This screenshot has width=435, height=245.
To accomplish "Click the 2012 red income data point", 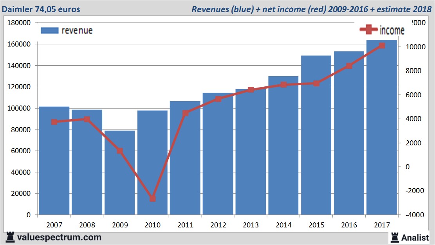I will (x=218, y=99).
